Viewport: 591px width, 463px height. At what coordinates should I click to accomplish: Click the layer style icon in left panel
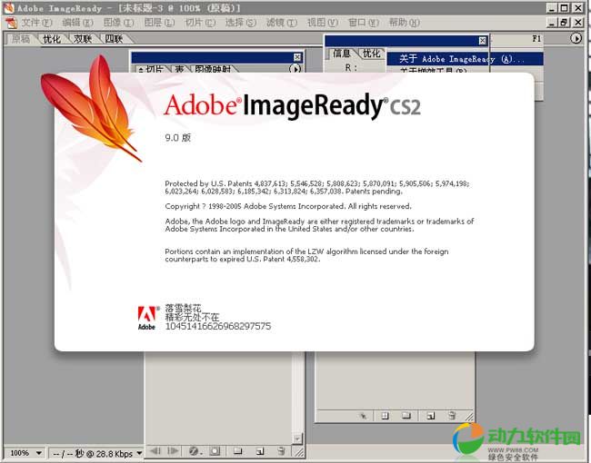193,450
